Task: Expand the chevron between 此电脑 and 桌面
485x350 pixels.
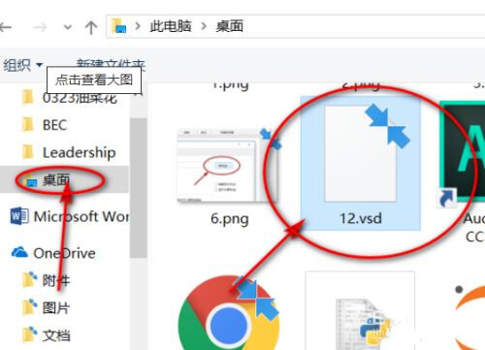Action: 204,26
